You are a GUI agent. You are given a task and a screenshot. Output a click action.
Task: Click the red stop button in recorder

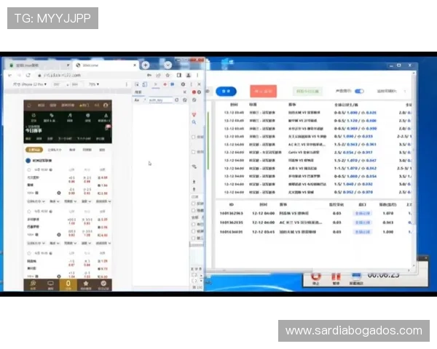point(317,277)
